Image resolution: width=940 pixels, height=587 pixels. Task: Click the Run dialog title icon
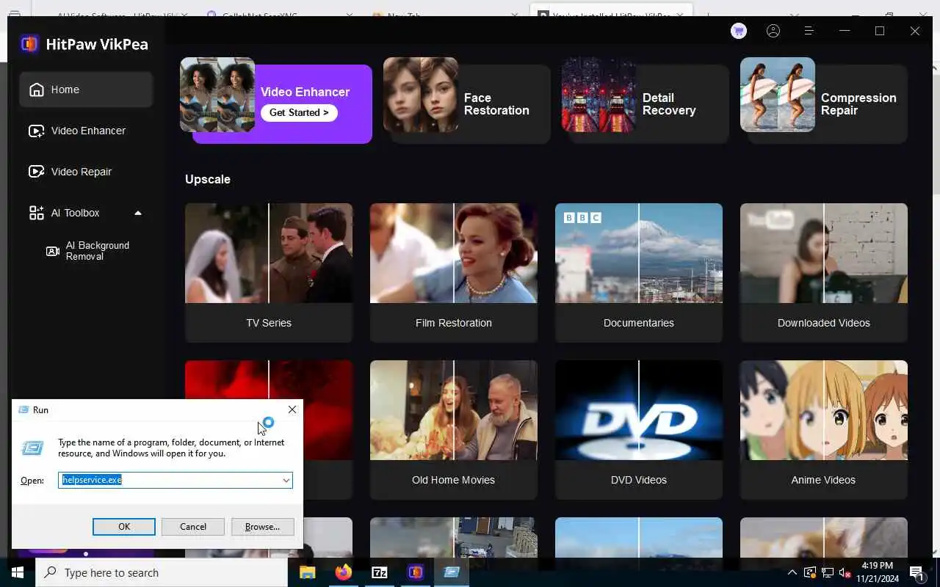pos(23,410)
